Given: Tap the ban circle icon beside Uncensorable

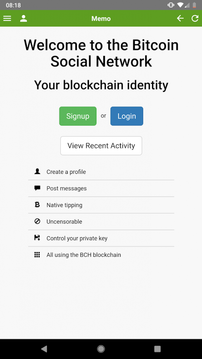Looking at the screenshot, I should point(37,221).
